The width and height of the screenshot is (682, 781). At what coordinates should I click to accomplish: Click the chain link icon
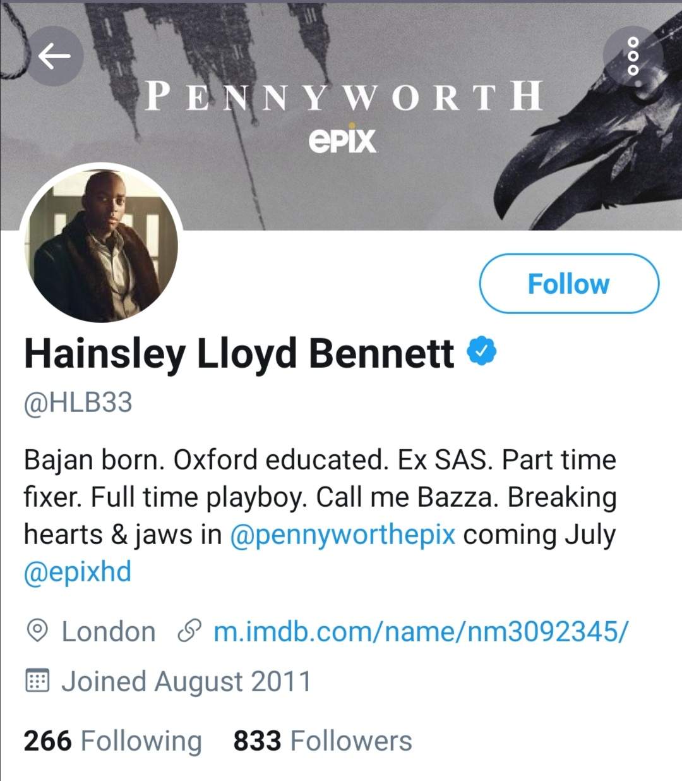tap(189, 631)
